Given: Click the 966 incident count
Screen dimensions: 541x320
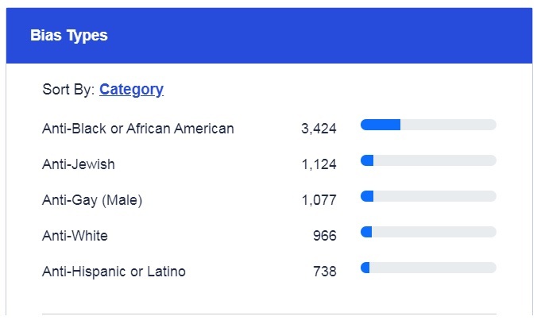Looking at the screenshot, I should (x=324, y=236).
